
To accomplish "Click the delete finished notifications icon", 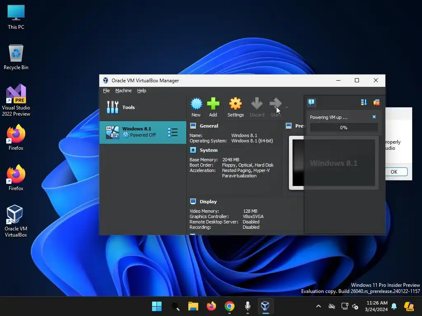I will (x=377, y=102).
